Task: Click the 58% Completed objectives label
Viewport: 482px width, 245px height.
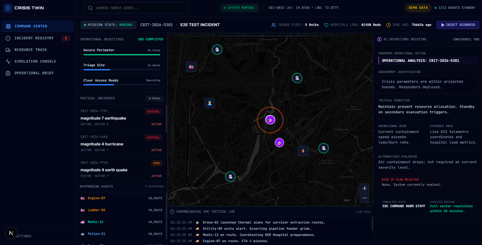Action: pyautogui.click(x=150, y=39)
